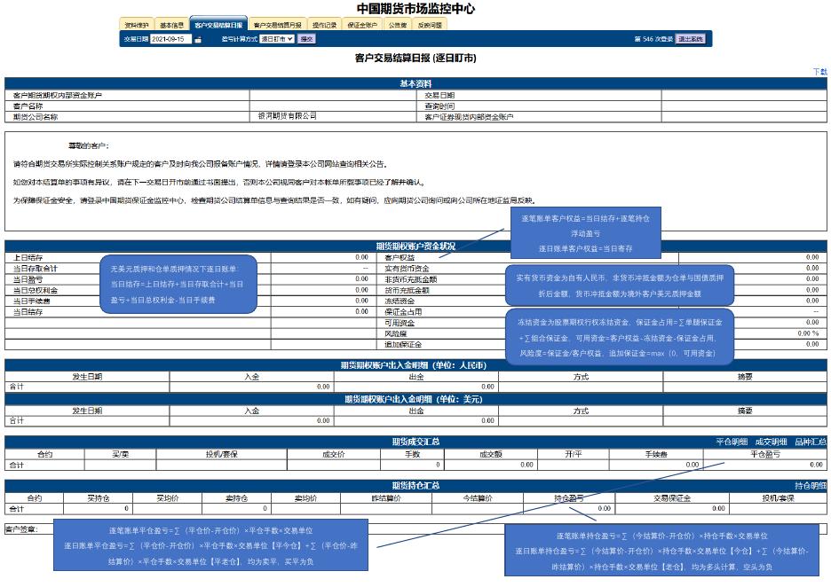Image resolution: width=831 pixels, height=587 pixels.
Task: Open the 资料维护 tab
Action: [x=137, y=25]
